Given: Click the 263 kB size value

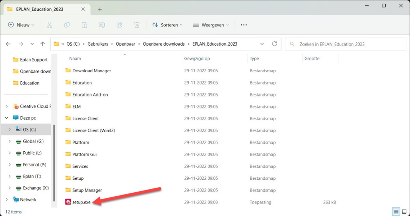Looking at the screenshot, I should coord(329,202).
